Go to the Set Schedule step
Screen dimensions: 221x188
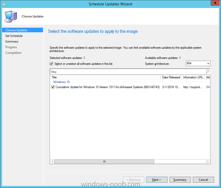[x=14, y=36]
